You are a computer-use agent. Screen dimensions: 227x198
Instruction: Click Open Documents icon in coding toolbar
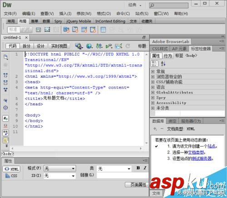pos(5,57)
